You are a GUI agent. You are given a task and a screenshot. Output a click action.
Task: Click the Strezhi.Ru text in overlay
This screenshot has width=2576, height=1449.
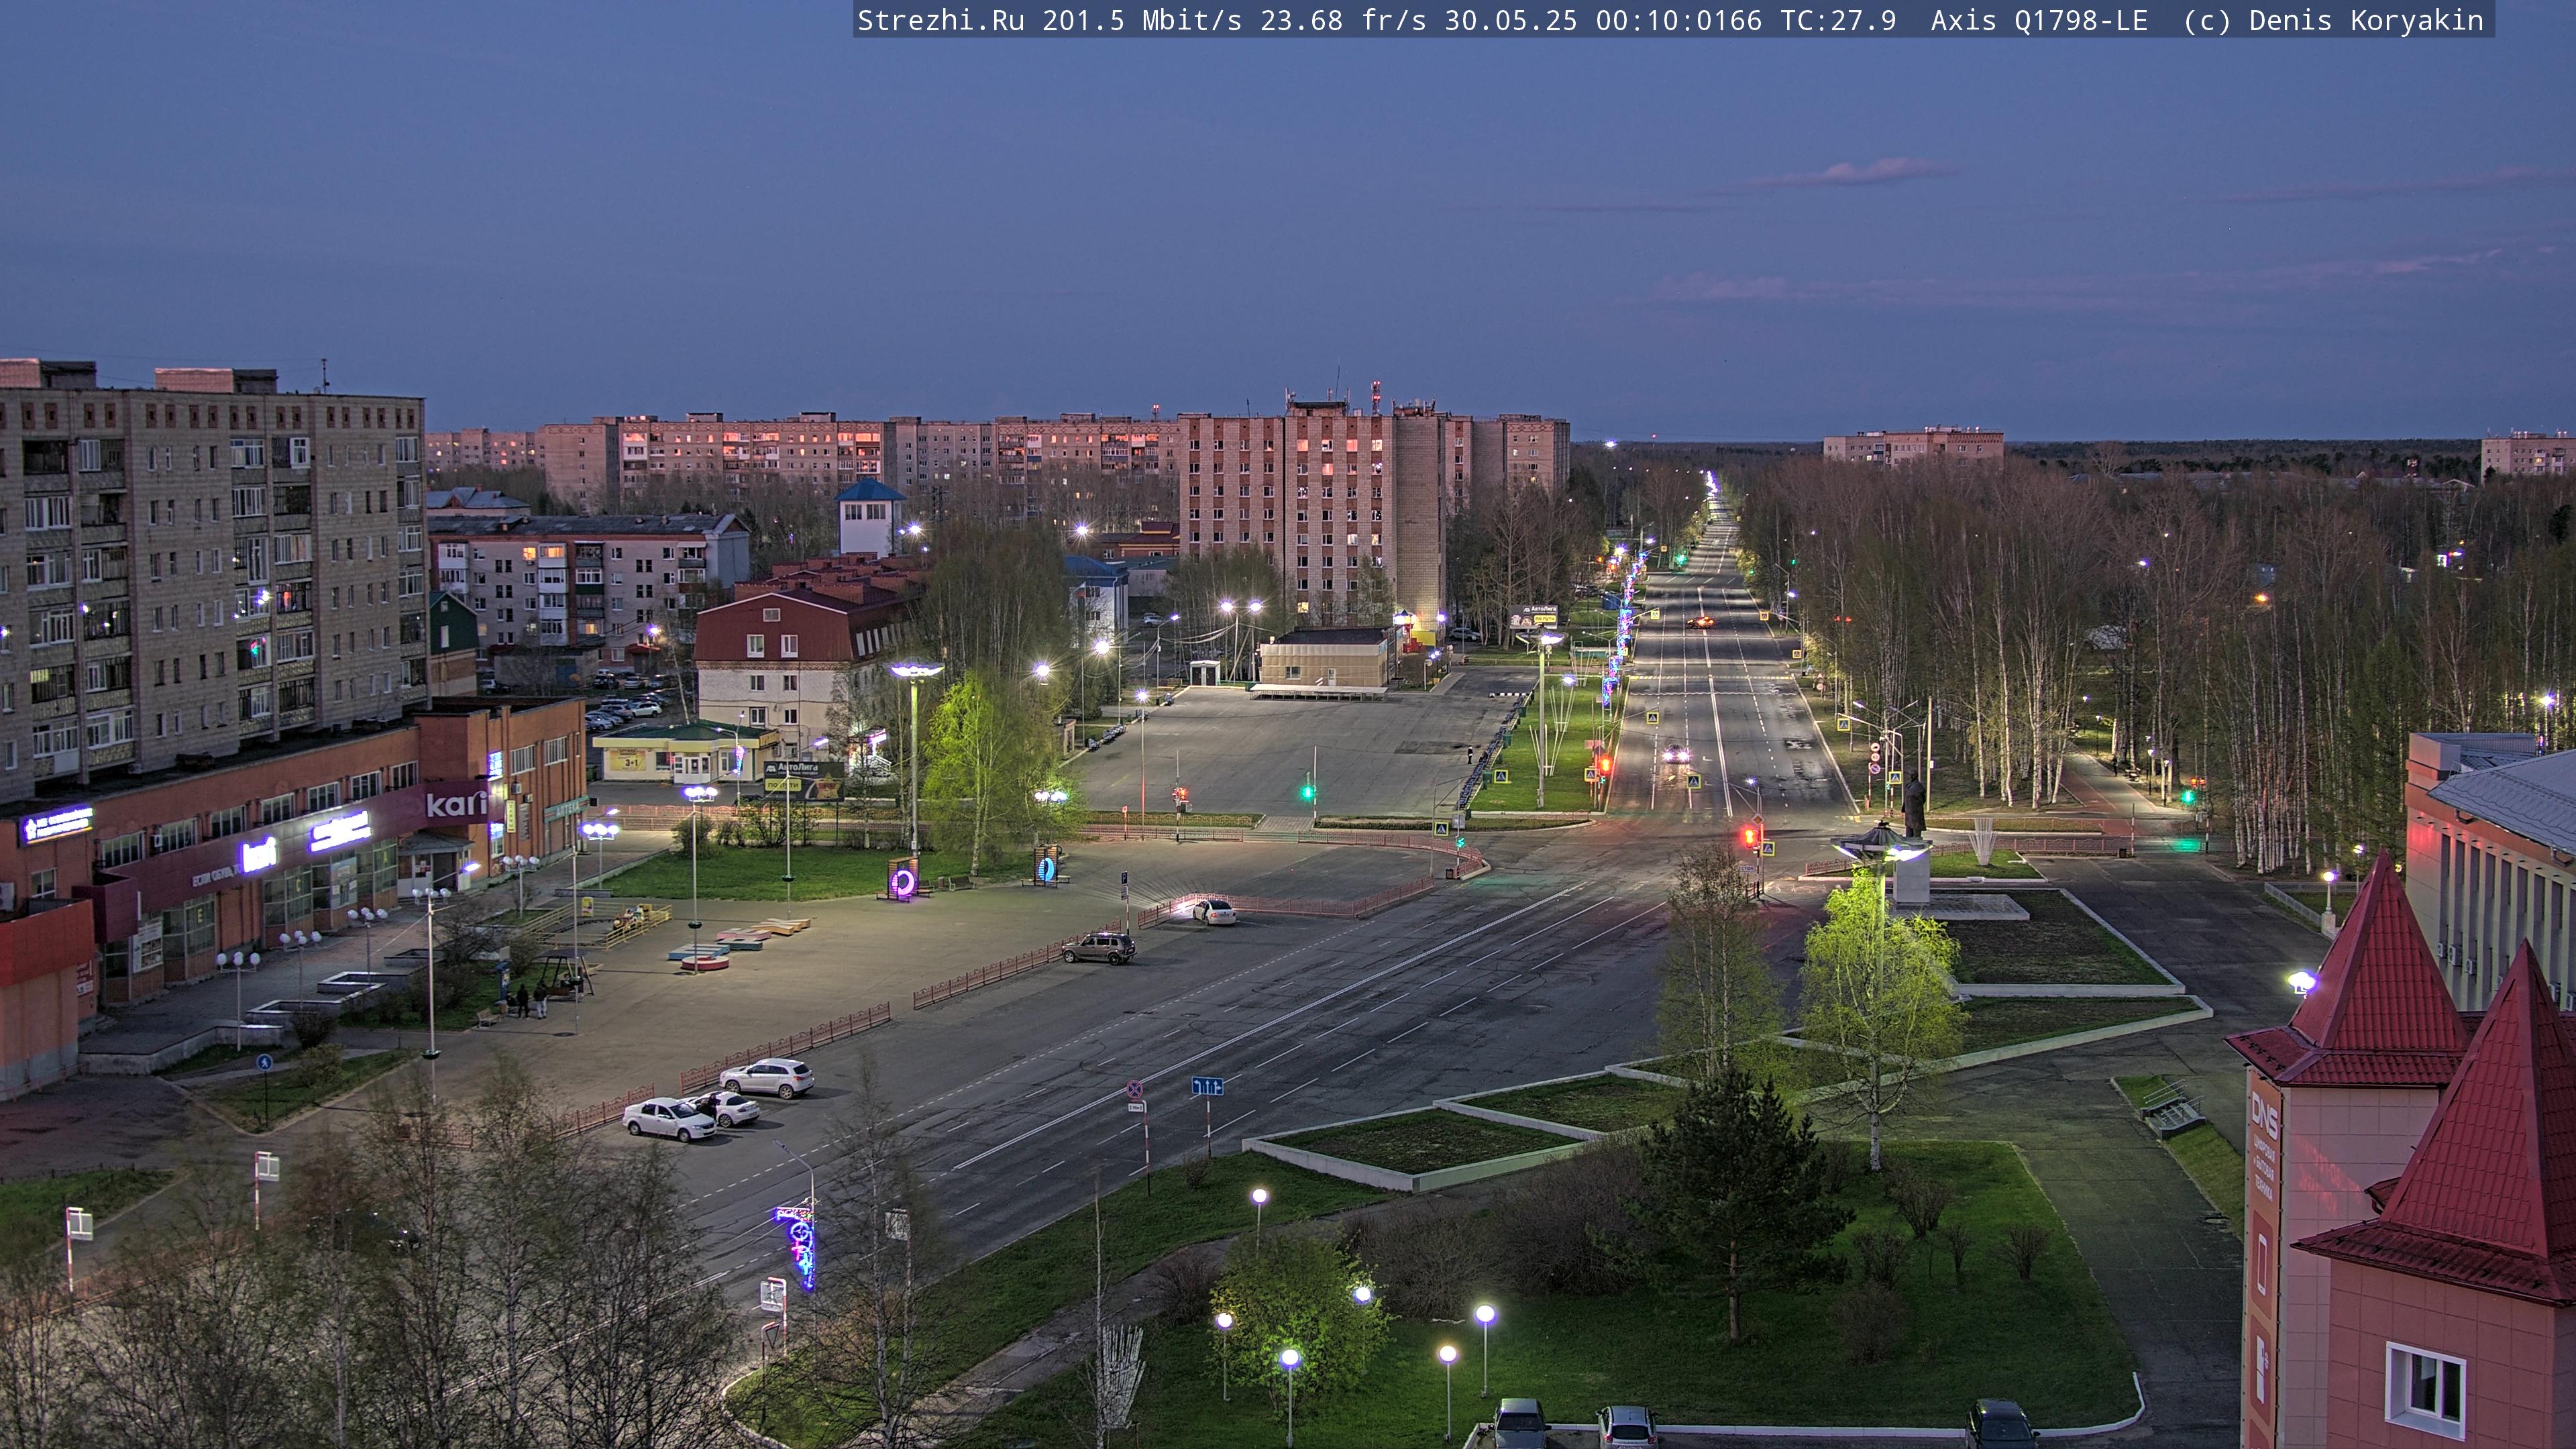click(940, 21)
